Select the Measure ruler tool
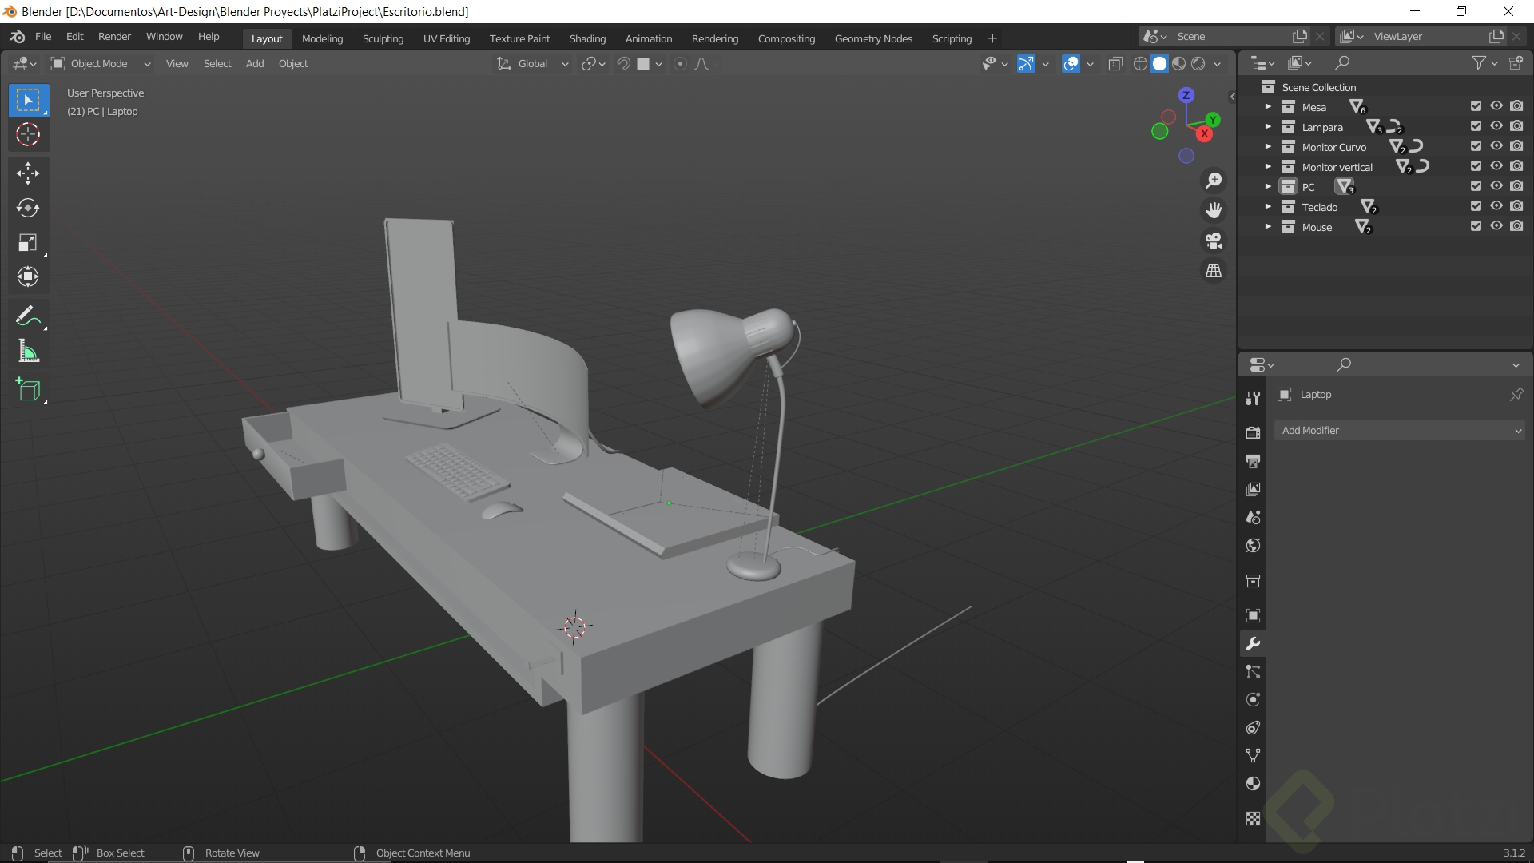This screenshot has height=863, width=1534. click(x=28, y=352)
